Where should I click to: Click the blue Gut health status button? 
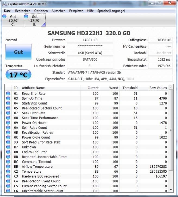(18, 52)
